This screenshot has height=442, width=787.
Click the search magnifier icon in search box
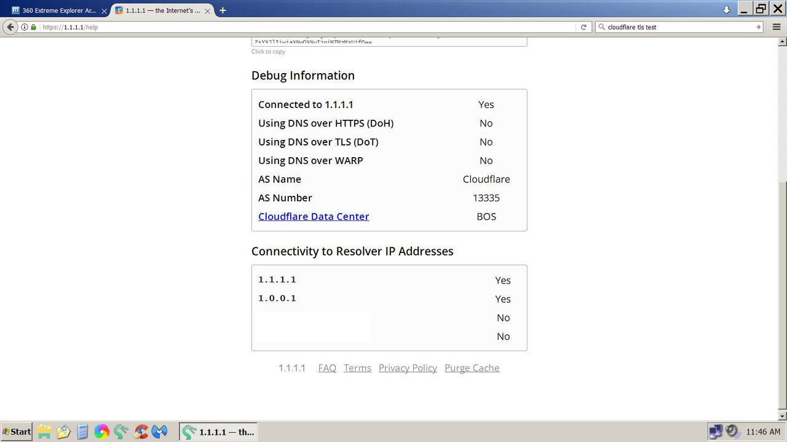[602, 27]
